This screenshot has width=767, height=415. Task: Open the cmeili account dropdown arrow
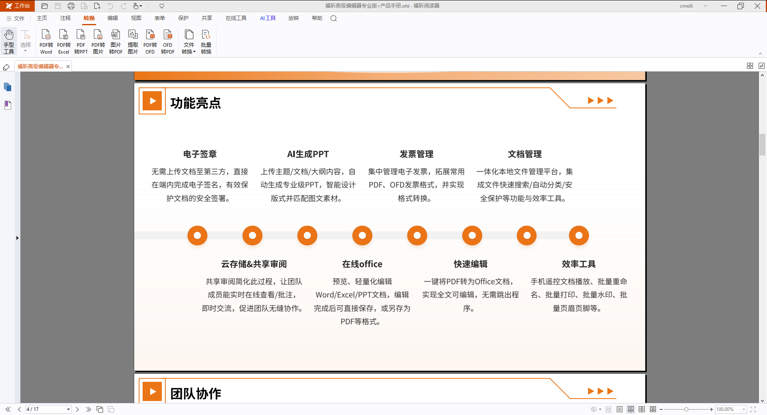(x=706, y=6)
